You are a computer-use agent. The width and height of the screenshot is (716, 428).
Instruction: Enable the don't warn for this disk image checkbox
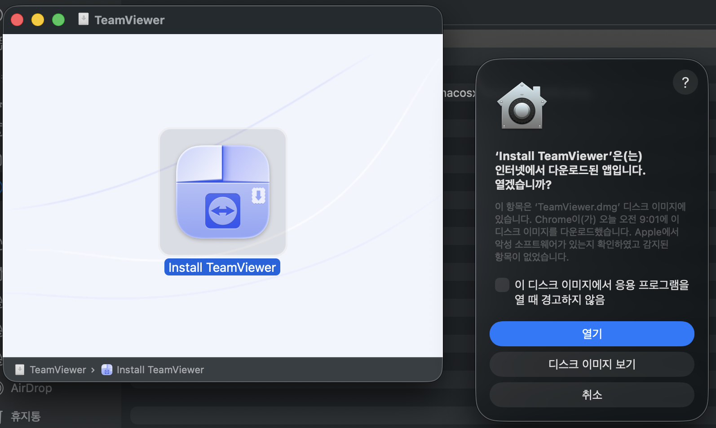point(502,285)
